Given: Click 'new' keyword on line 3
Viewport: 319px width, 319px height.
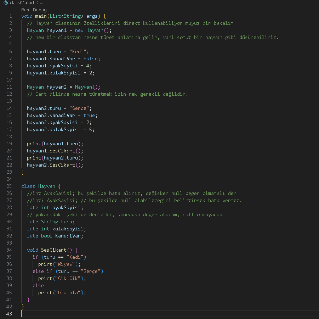Looking at the screenshot, I should [79, 30].
